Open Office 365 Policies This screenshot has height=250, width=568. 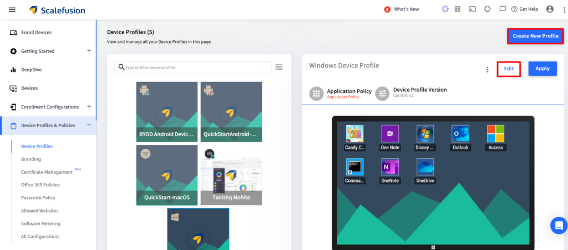[40, 185]
